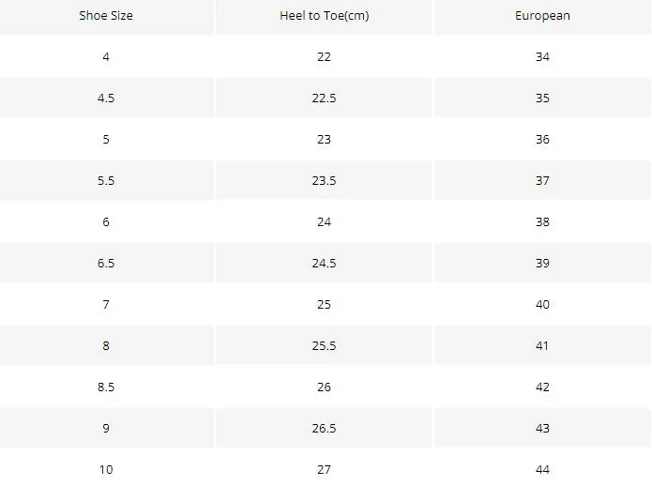Click European size 34 cell
This screenshot has width=652, height=486.
[x=542, y=56]
